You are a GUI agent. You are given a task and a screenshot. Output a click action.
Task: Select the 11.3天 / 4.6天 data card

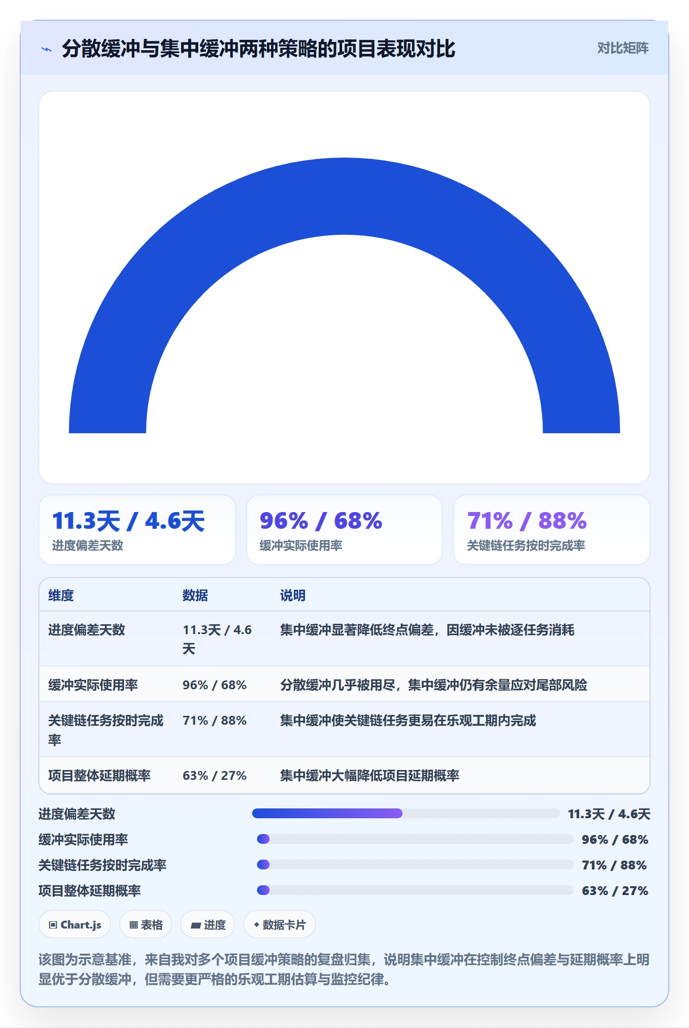coord(137,530)
